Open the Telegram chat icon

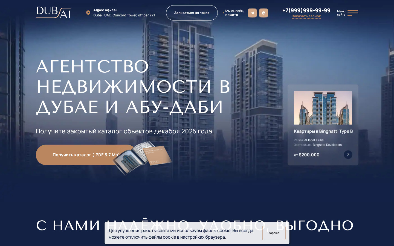click(252, 13)
